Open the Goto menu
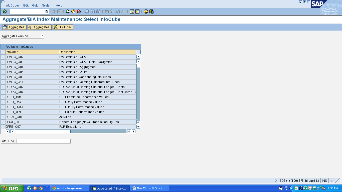 pyautogui.click(x=35, y=5)
